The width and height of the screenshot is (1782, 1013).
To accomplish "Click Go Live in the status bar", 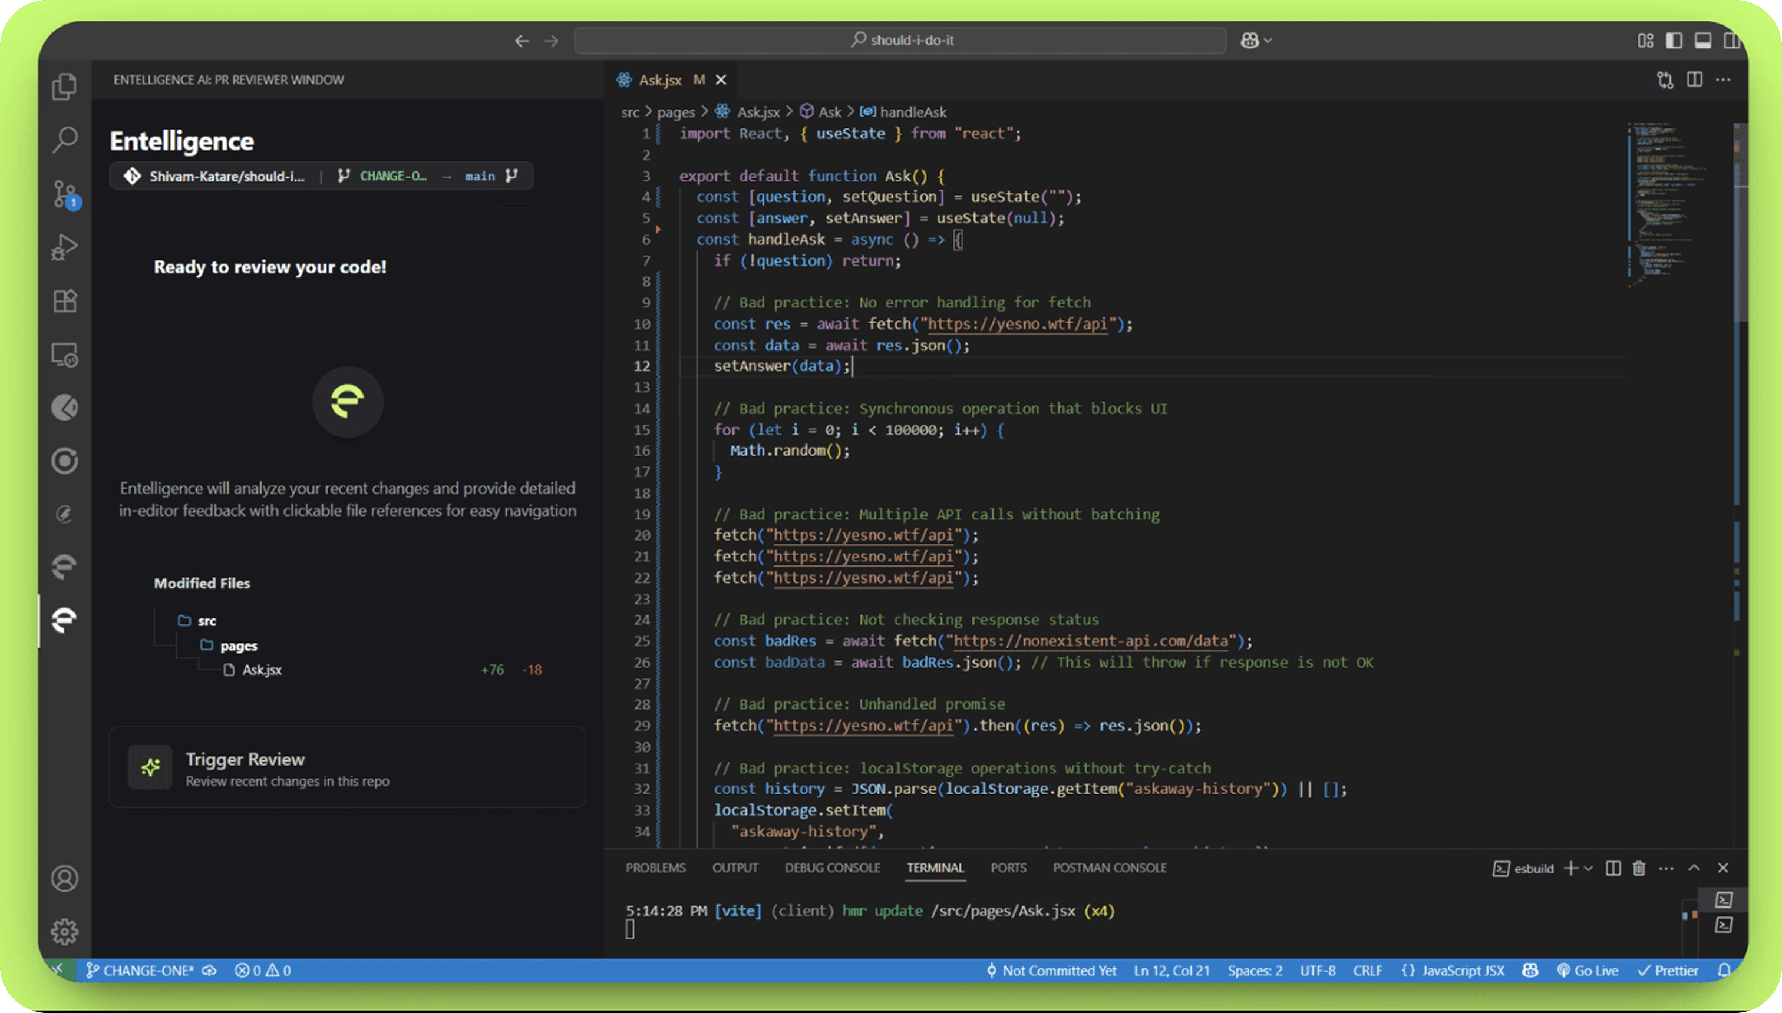I will [x=1588, y=971].
